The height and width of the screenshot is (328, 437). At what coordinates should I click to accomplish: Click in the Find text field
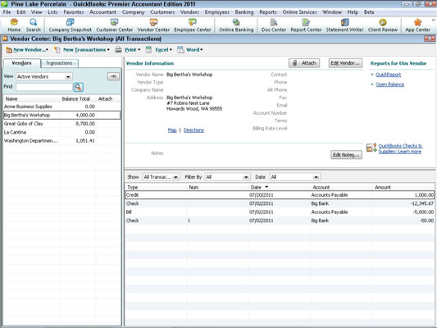click(44, 87)
